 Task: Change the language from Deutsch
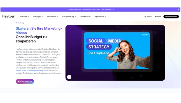[148, 16]
